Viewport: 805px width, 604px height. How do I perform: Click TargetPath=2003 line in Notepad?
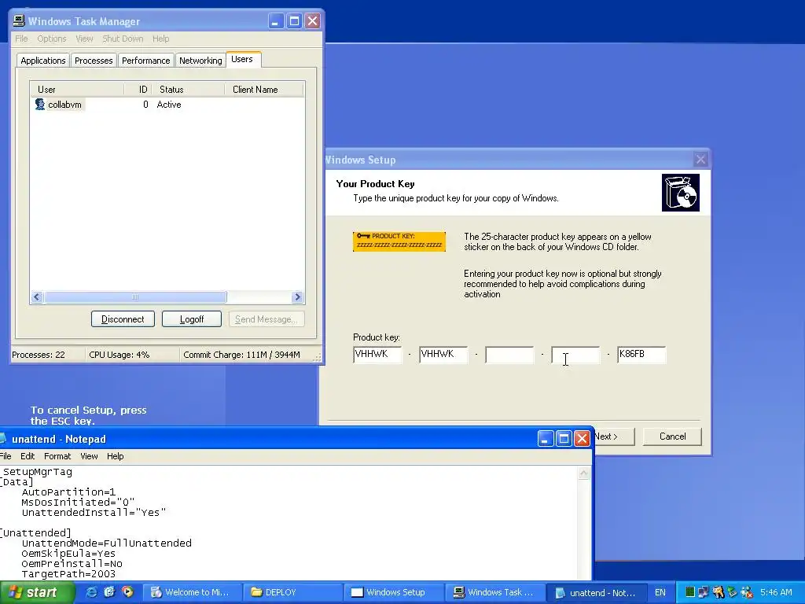coord(68,573)
